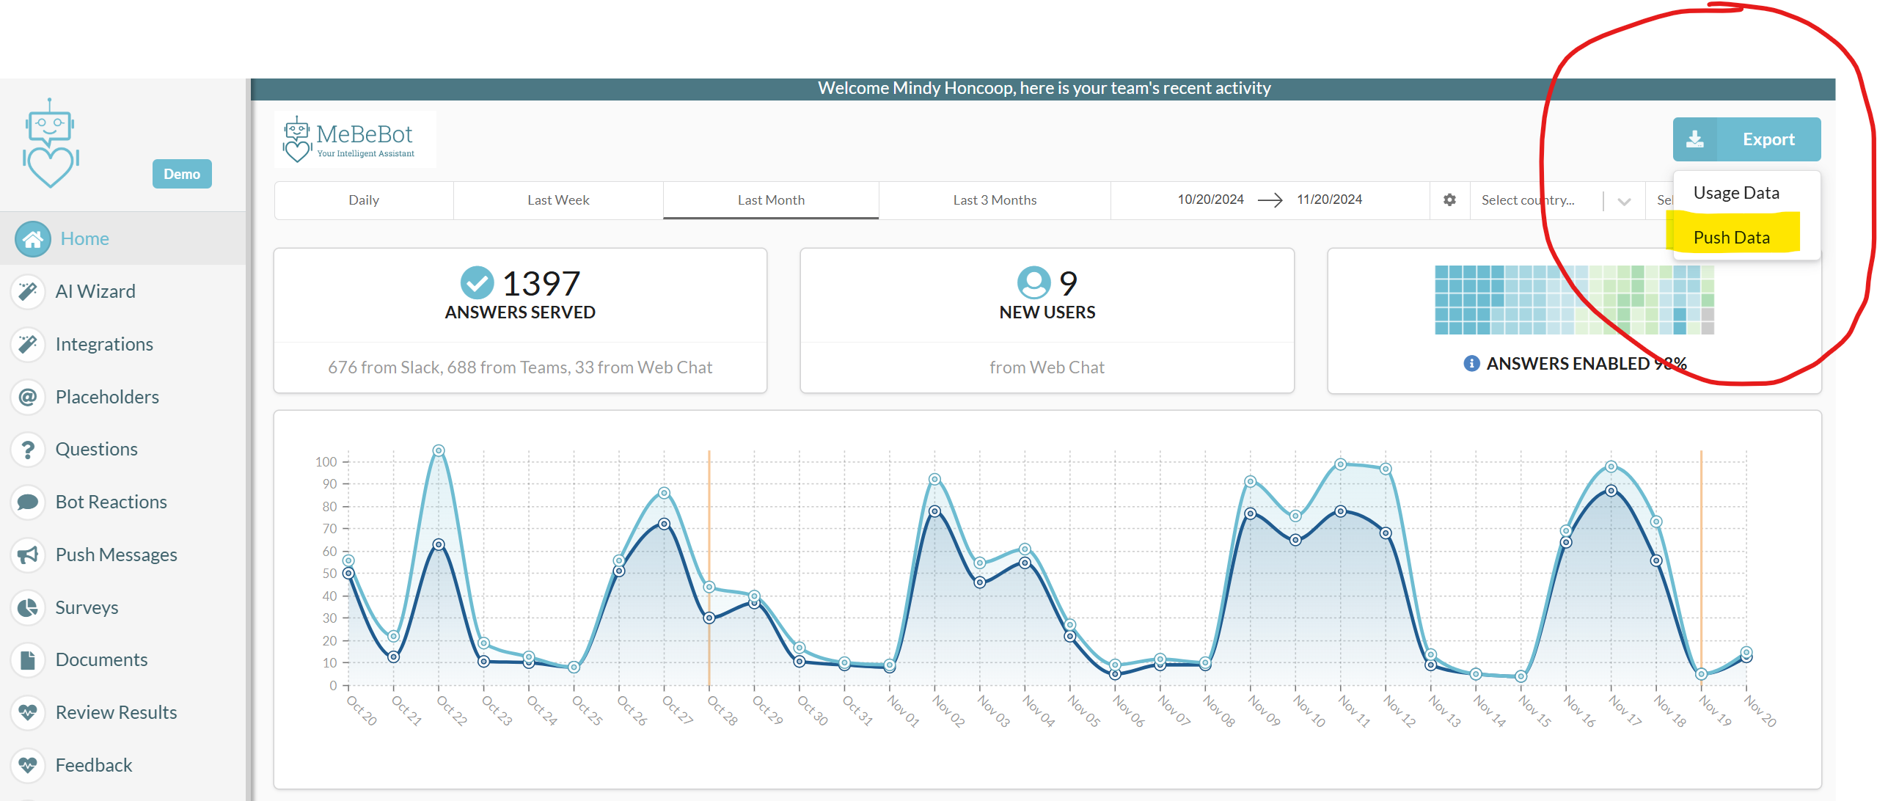This screenshot has height=801, width=1877.
Task: Open the Export dropdown button
Action: (1746, 139)
